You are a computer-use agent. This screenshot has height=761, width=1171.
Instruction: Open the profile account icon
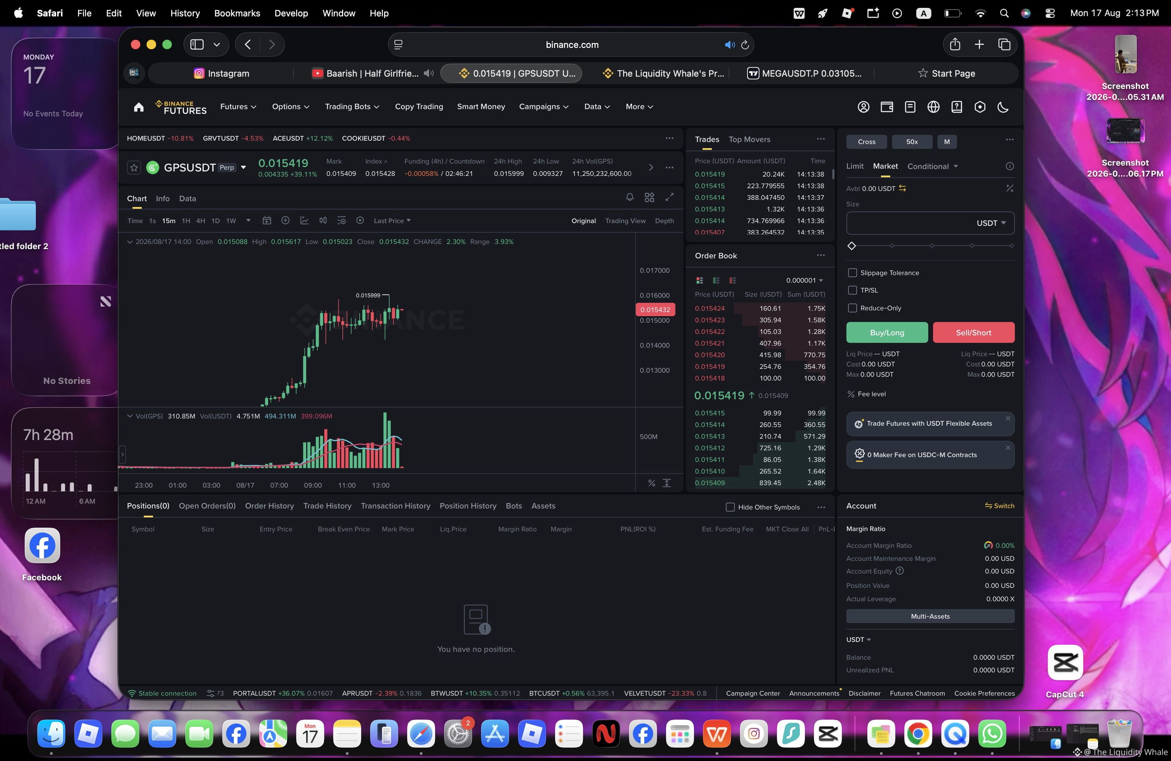coord(864,107)
